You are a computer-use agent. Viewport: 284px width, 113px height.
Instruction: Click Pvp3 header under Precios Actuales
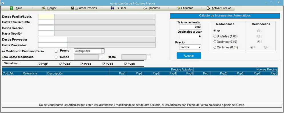click(151, 73)
